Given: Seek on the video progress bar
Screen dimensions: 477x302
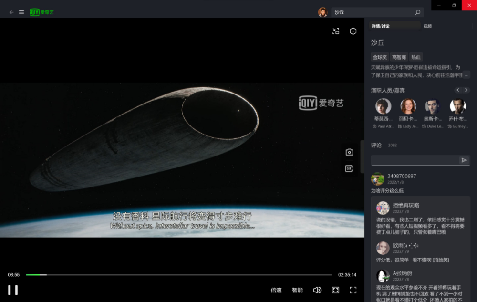Looking at the screenshot, I should click(179, 275).
